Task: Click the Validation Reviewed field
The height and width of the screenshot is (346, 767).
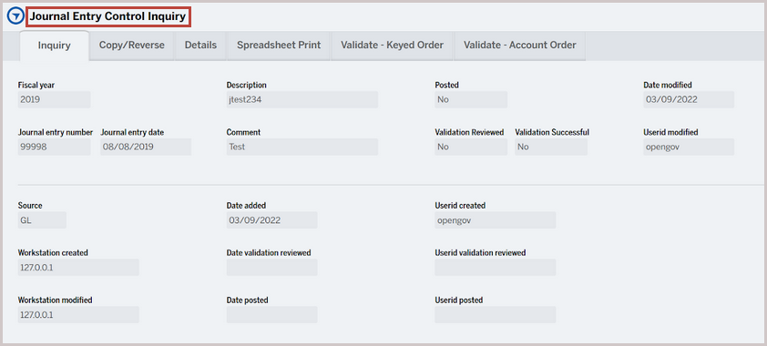Action: [x=471, y=147]
